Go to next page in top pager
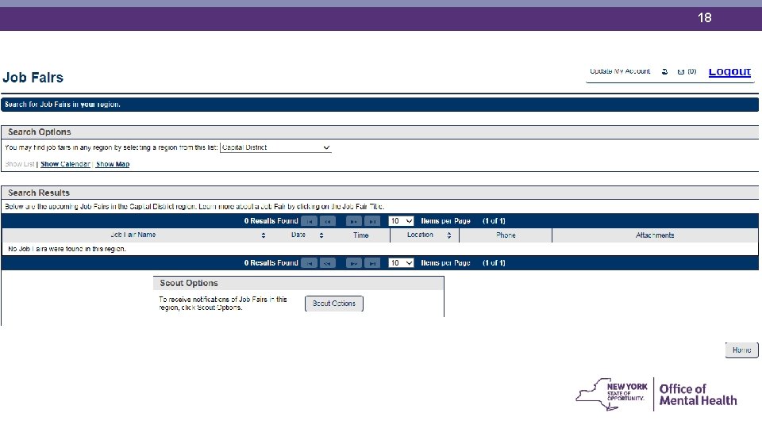 tap(354, 221)
